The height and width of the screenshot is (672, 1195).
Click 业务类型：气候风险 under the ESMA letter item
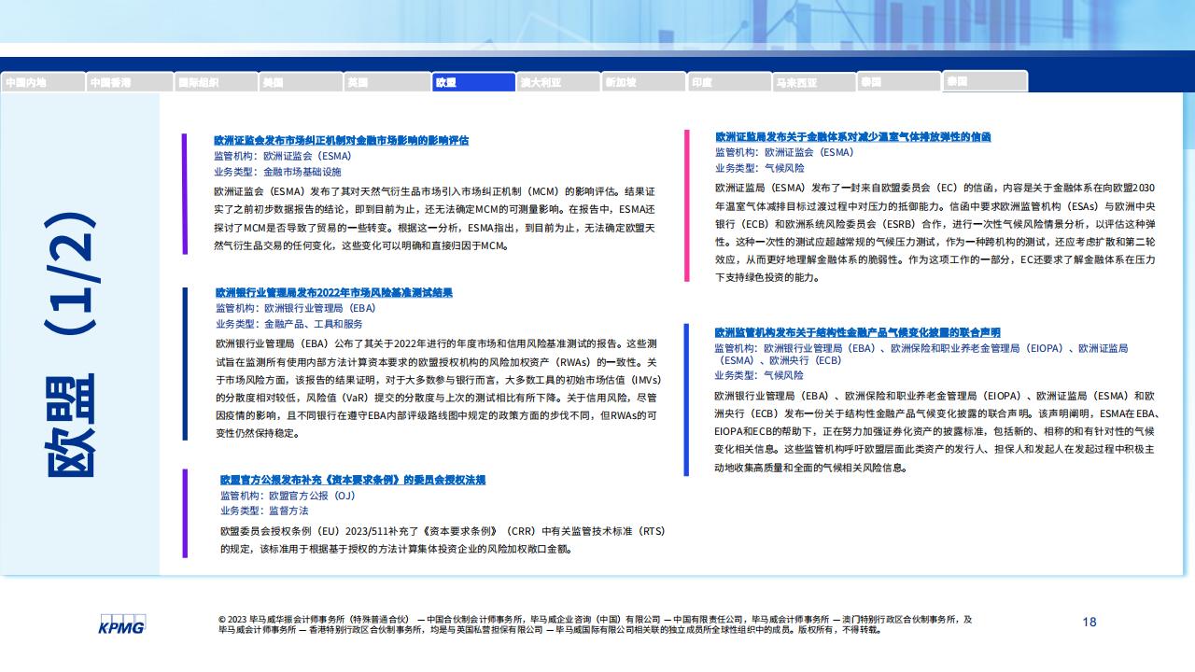pyautogui.click(x=759, y=168)
